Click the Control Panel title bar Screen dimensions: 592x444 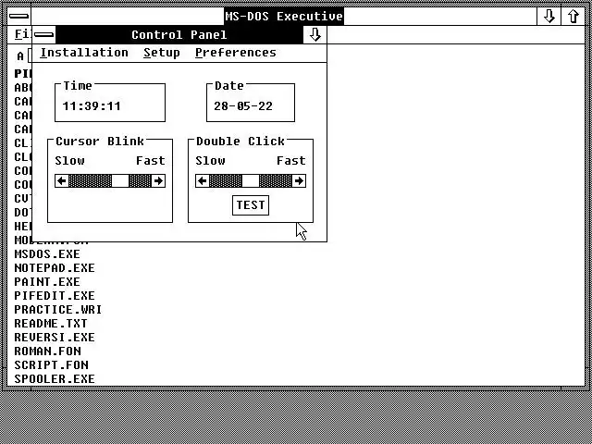click(179, 35)
